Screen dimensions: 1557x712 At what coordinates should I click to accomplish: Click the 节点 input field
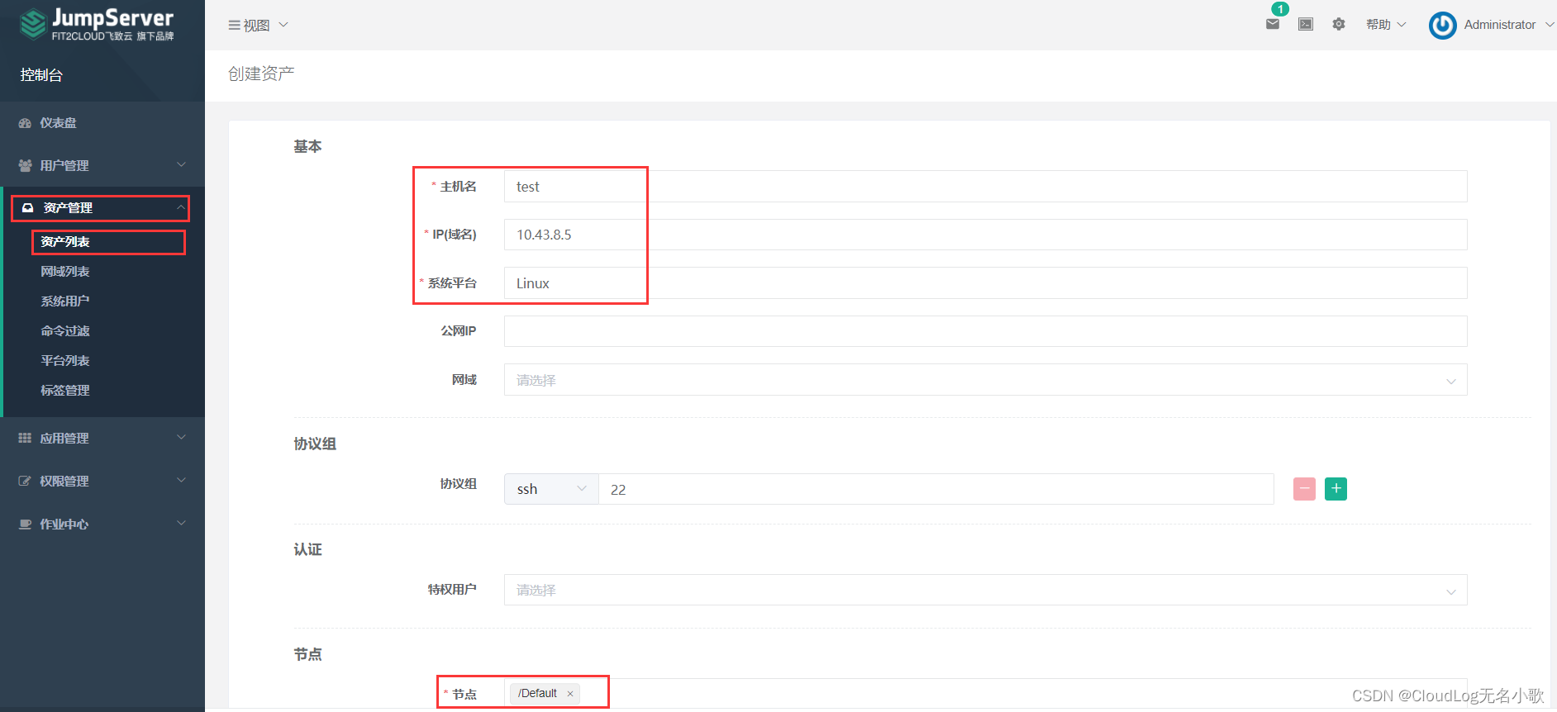tap(985, 694)
